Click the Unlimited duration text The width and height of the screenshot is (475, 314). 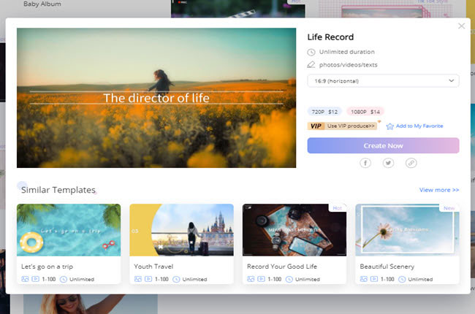point(347,52)
